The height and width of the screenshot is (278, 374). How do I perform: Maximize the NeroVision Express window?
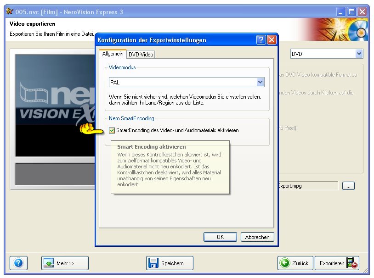[352, 12]
